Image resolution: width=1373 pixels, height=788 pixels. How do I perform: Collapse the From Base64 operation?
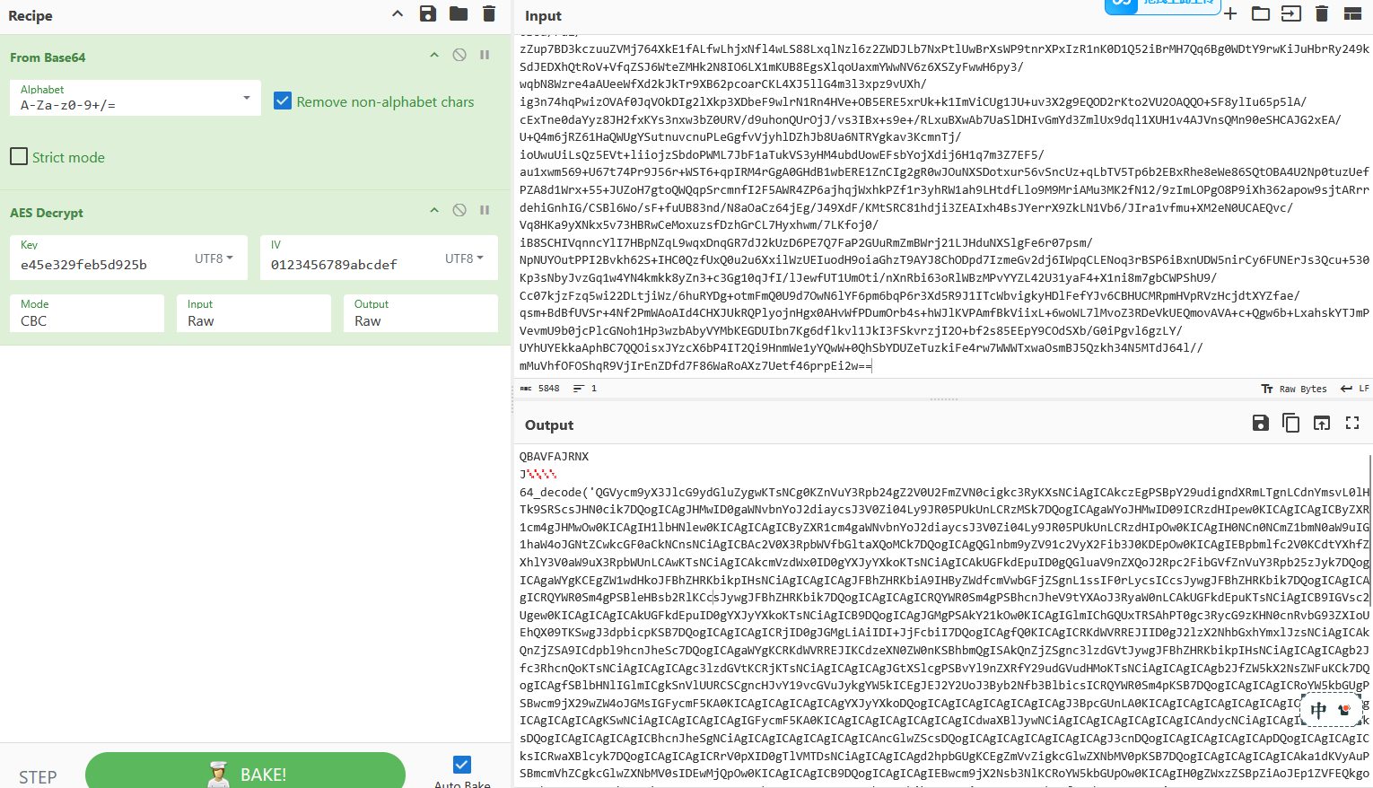pos(434,55)
